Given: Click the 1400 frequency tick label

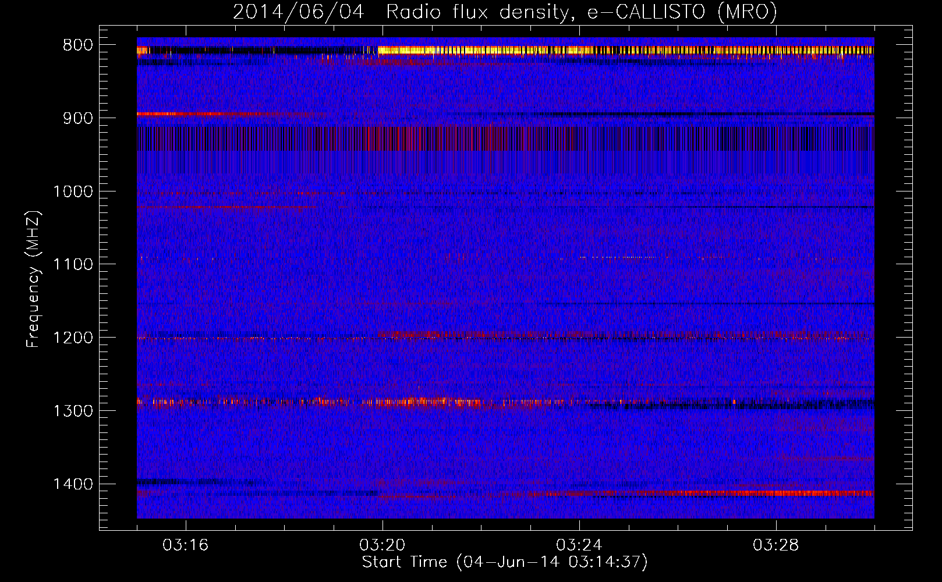Looking at the screenshot, I should coord(73,484).
